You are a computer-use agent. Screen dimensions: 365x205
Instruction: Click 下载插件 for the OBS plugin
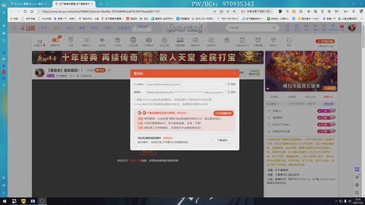(x=222, y=140)
